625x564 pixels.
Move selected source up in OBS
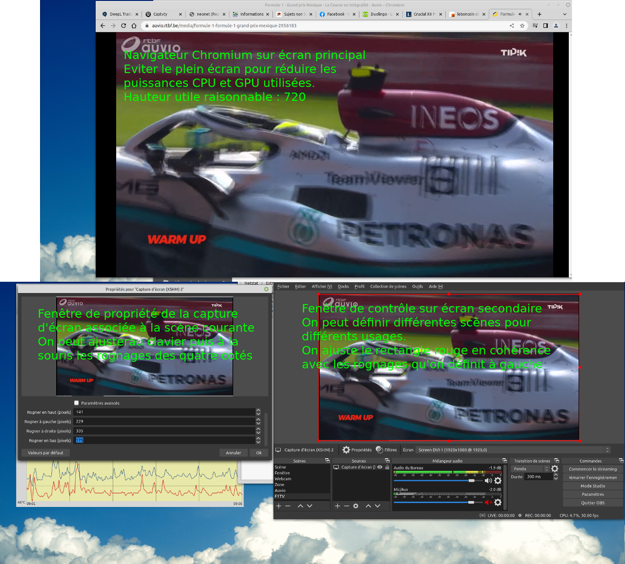[x=368, y=506]
